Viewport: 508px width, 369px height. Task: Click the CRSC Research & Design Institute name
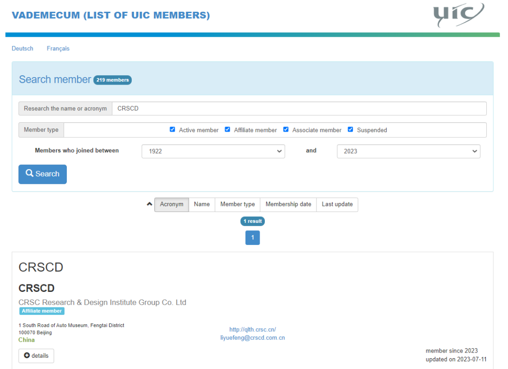point(103,302)
